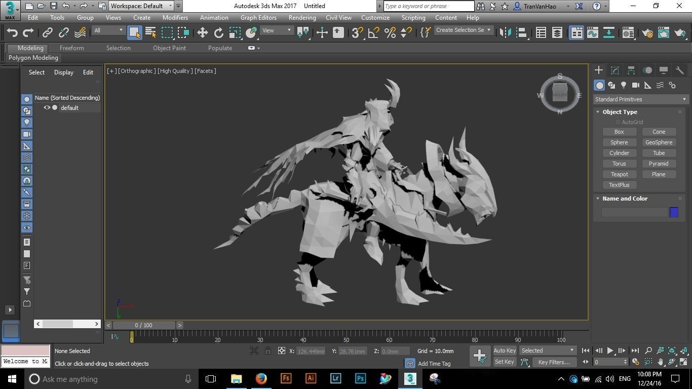Select the Shapes category in the Create panel
This screenshot has width=692, height=389.
(x=611, y=85)
